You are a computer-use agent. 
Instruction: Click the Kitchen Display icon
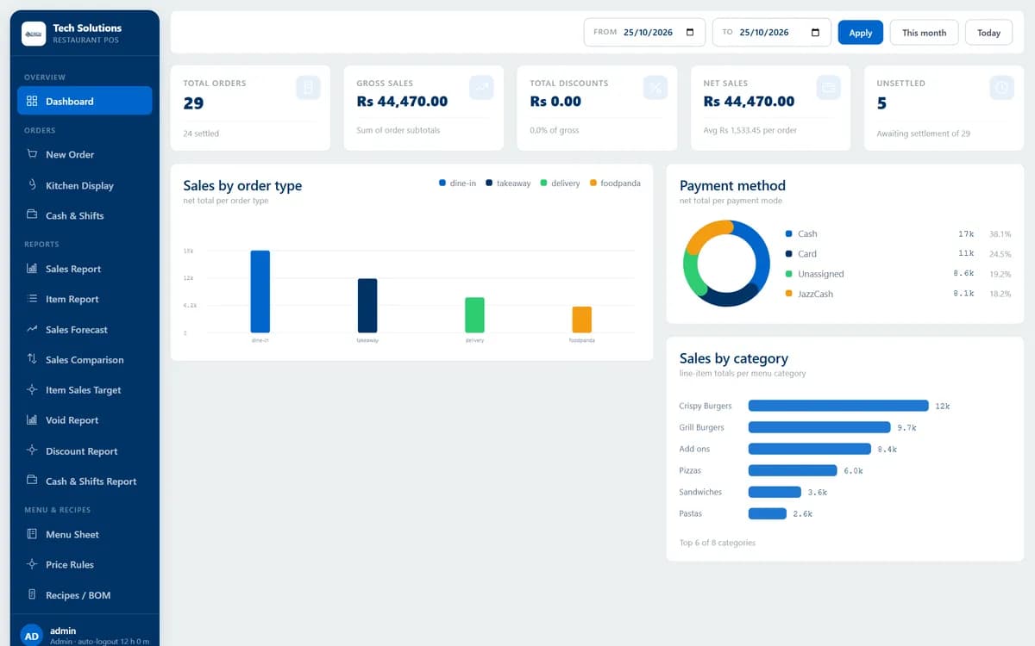coord(32,185)
